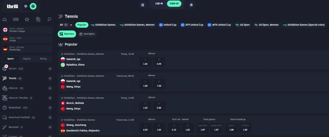Screen dimensions: 329x137
Task: Click the eSoccer icon in sidebar
Action: coord(4,88)
